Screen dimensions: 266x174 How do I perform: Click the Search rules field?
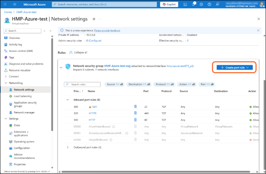pos(83,84)
